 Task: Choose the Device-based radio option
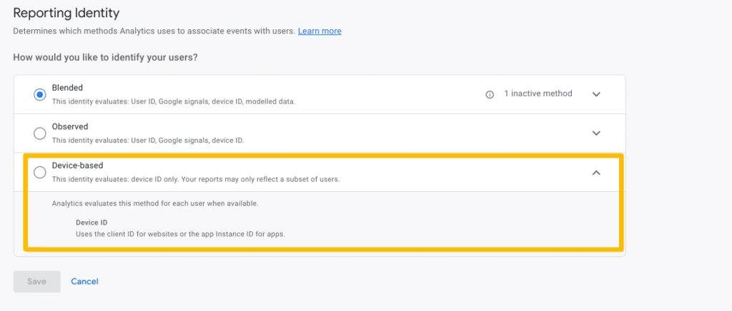click(40, 173)
